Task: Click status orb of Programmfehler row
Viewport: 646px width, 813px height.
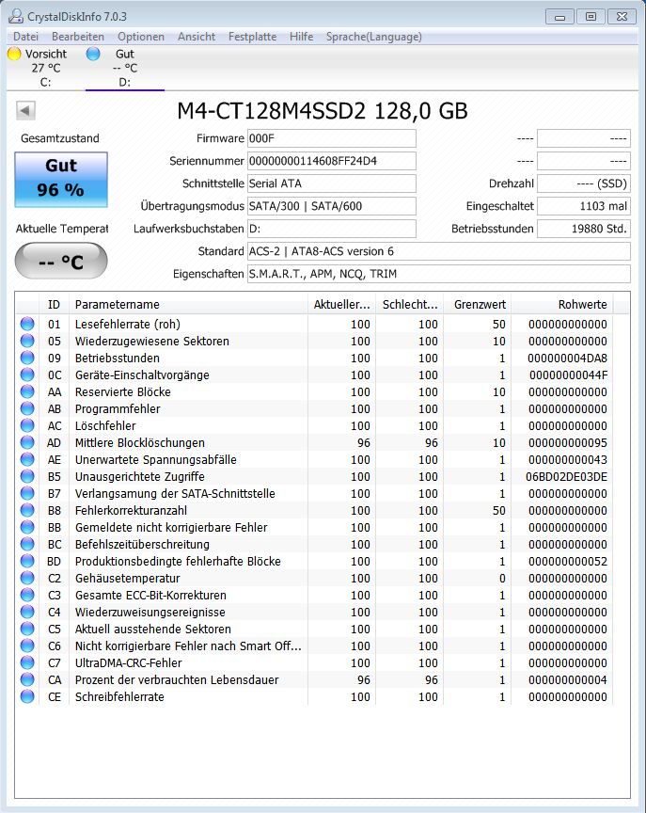Action: tap(27, 408)
